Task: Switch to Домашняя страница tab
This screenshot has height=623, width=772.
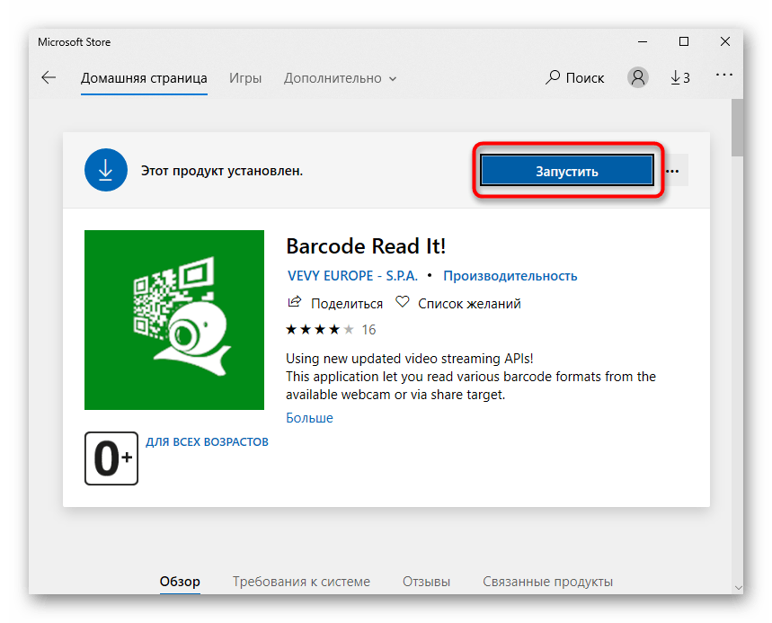Action: [144, 78]
